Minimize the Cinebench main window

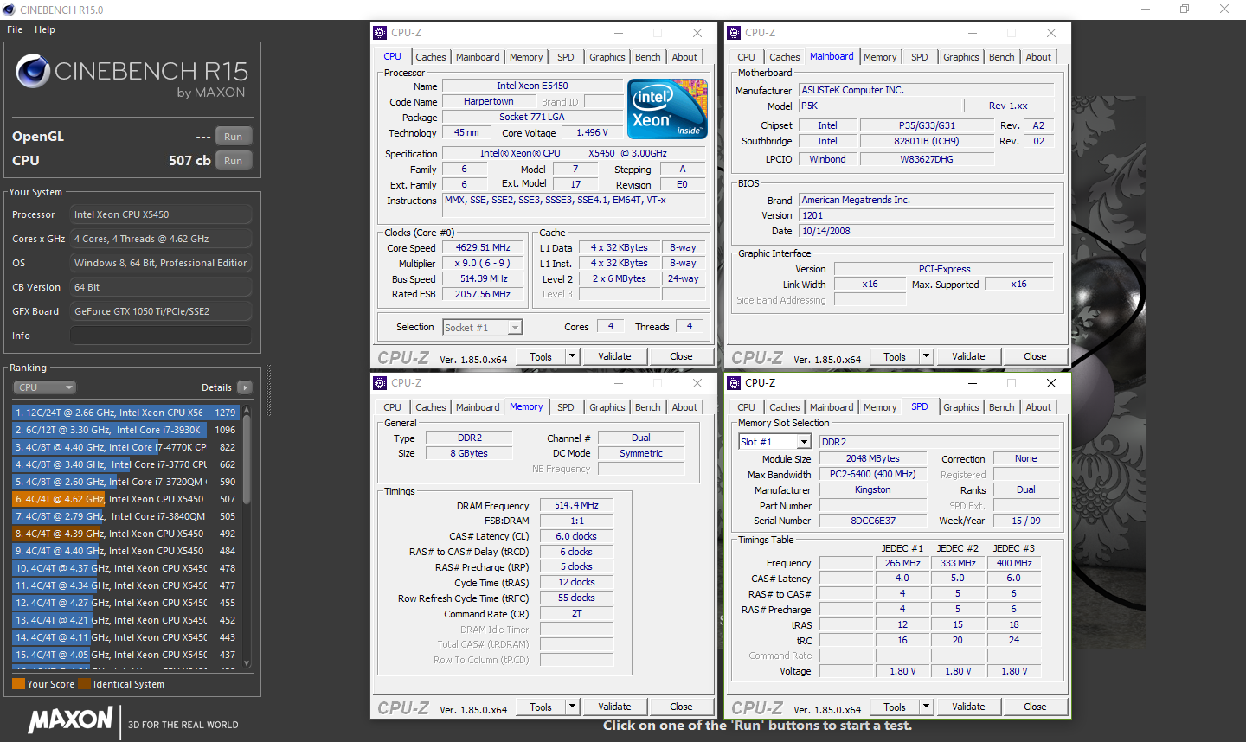[1145, 10]
